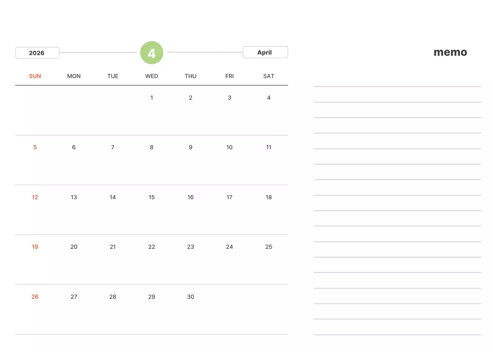
Task: Select the SUN column header
Action: [x=35, y=76]
